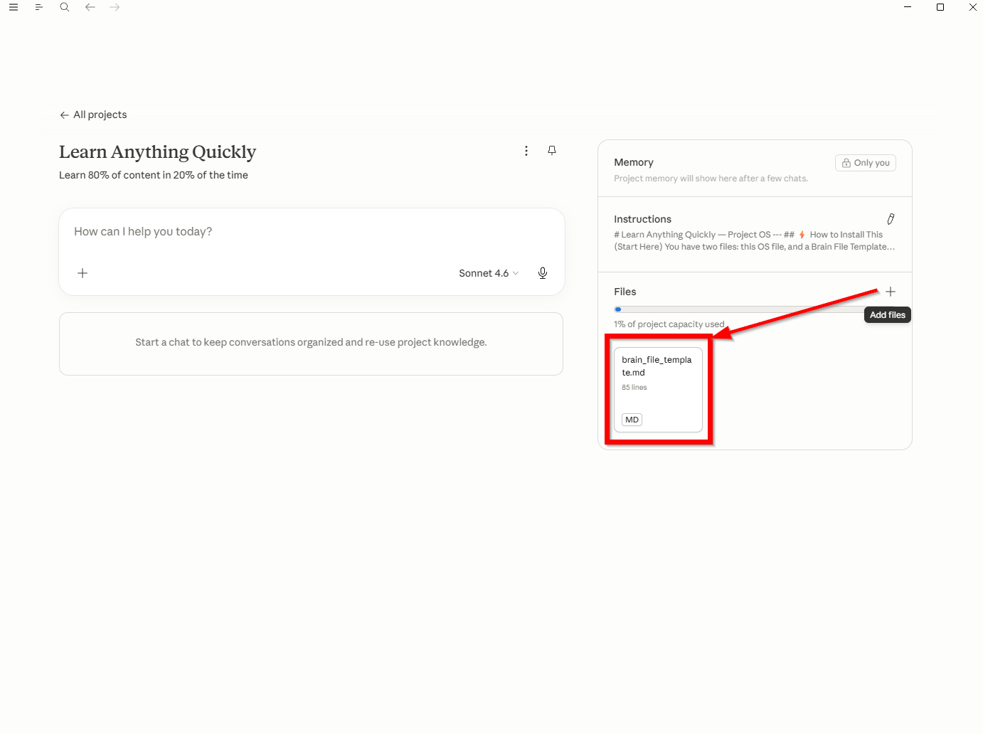983x734 pixels.
Task: Focus the 'How can I help you today?' field
Action: pos(312,232)
